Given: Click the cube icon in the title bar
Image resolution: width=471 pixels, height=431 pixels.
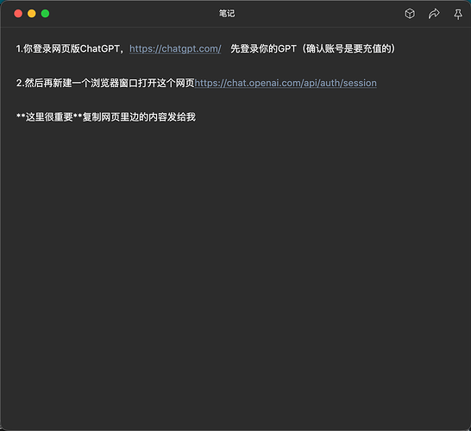Looking at the screenshot, I should pos(410,14).
